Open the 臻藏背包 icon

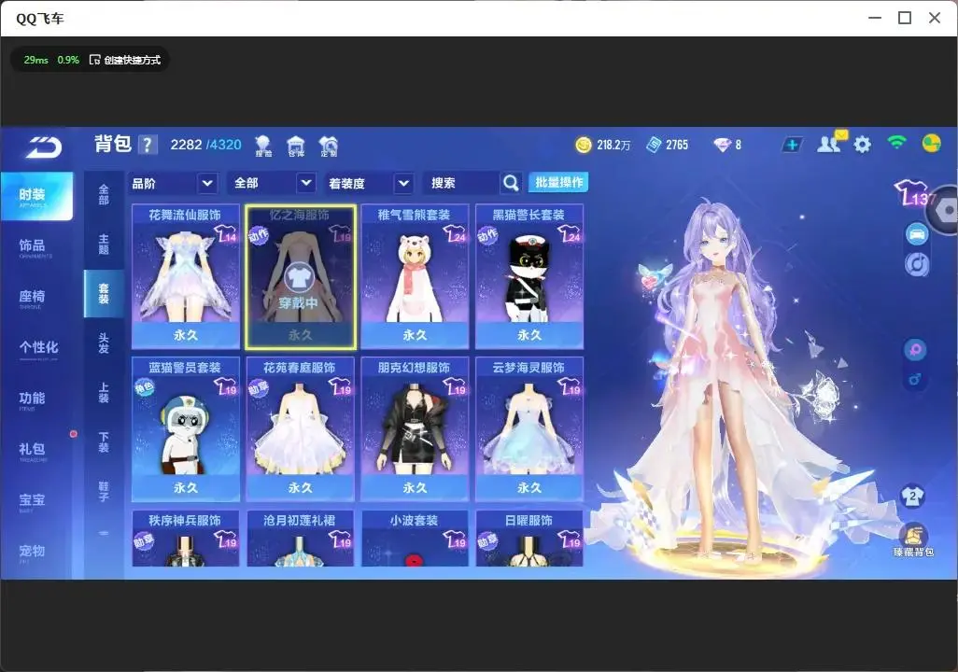coord(913,540)
